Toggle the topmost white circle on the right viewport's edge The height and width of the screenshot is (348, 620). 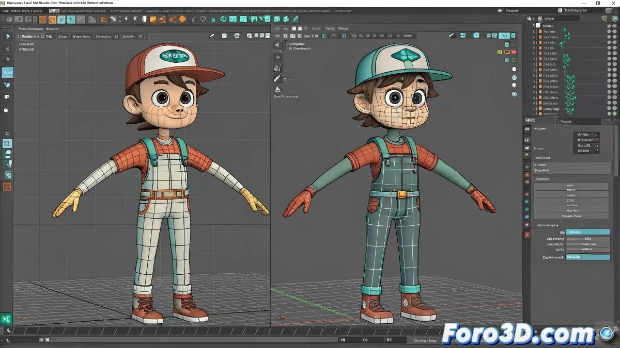(514, 69)
